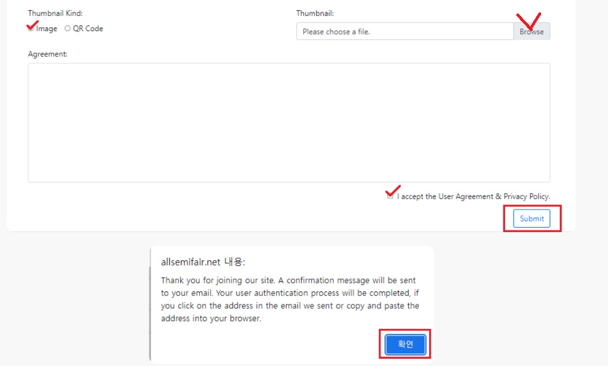Click the 'Thumbnail Kind:' label
Image resolution: width=608 pixels, height=366 pixels.
click(x=55, y=13)
